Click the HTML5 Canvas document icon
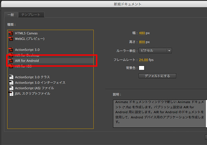The width and height of the screenshot is (207, 145). 11,33
